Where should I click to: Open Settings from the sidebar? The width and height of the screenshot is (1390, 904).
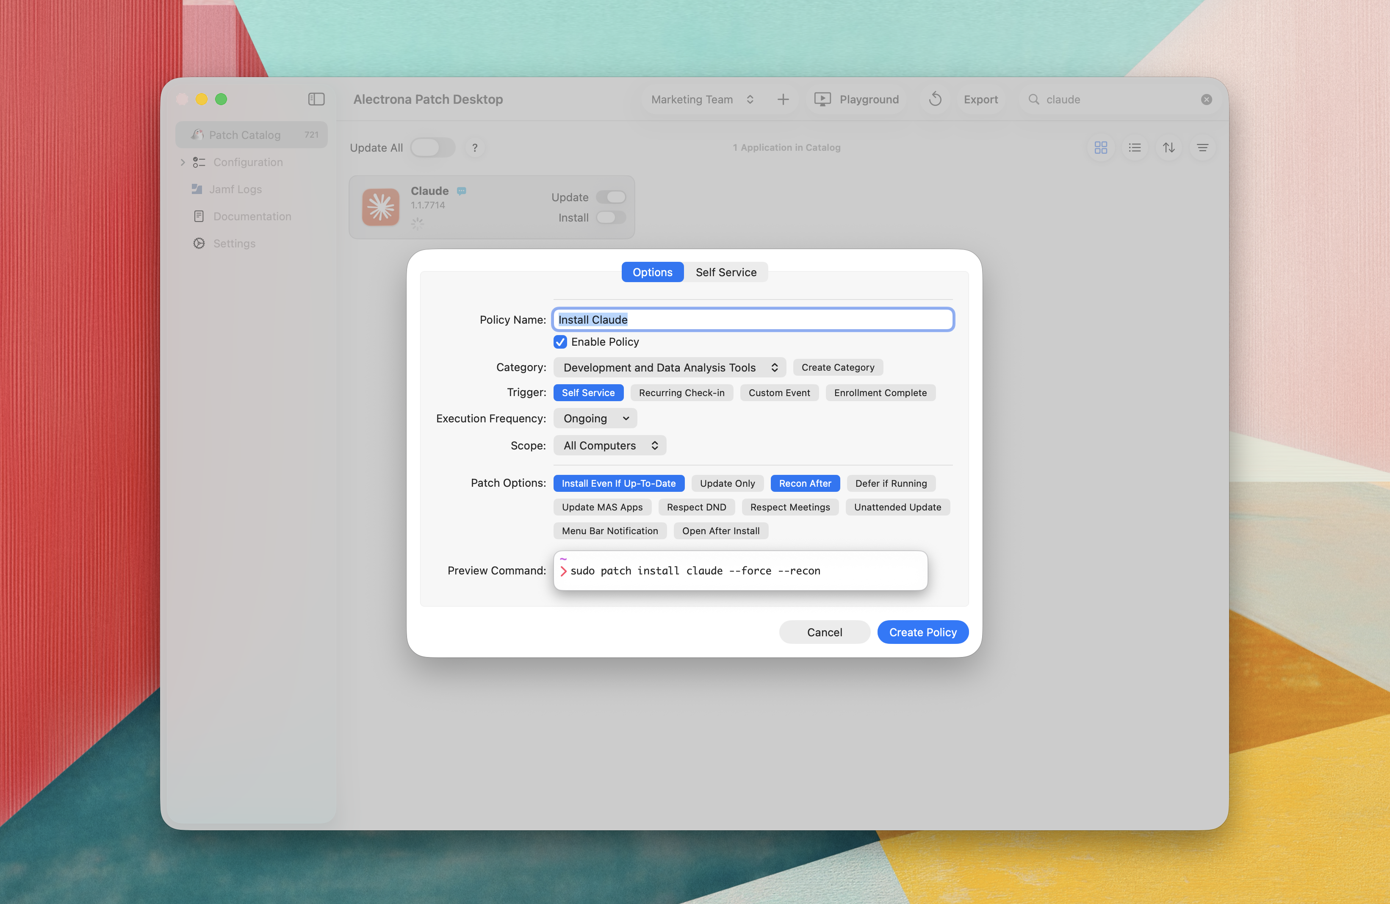(x=234, y=243)
